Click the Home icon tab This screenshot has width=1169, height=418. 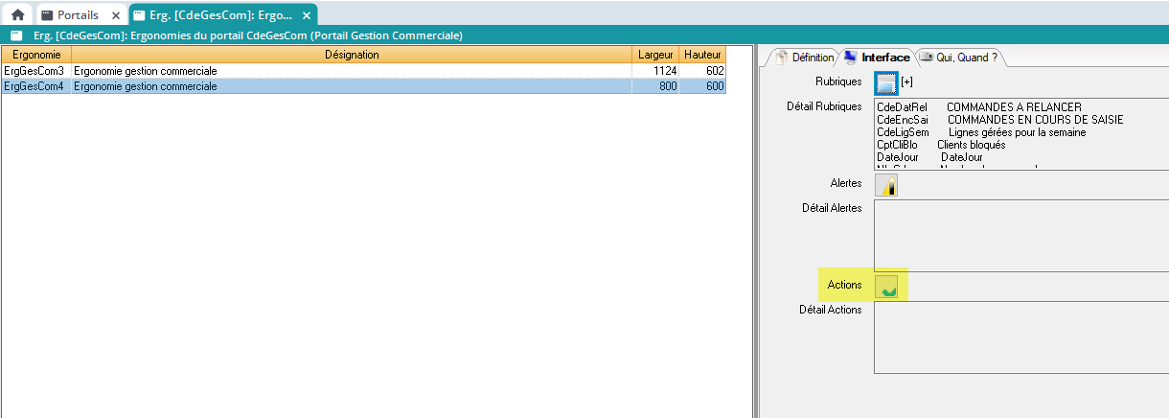(x=17, y=15)
